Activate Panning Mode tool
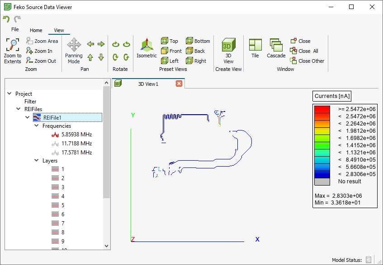Viewport: 383px width, 265px height. click(74, 51)
